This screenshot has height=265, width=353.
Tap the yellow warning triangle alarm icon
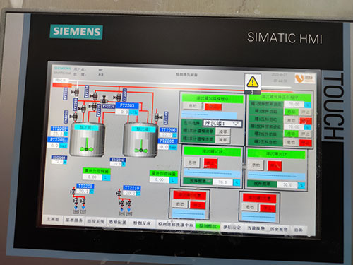(253, 81)
